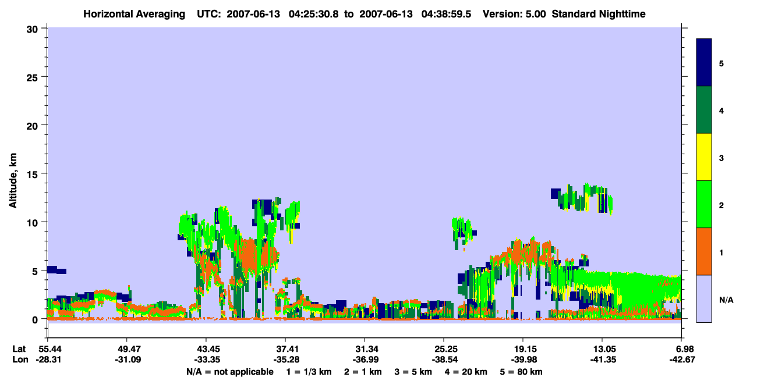Click the longitude value -41.35
The image size is (757, 388).
tap(602, 359)
